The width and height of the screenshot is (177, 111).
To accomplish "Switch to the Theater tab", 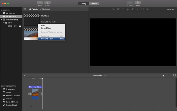I will point(94,4).
